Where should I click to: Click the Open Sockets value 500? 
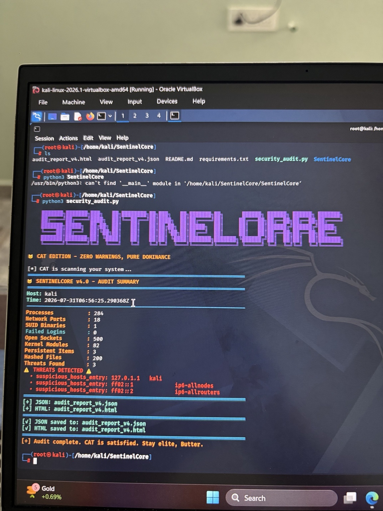98,339
